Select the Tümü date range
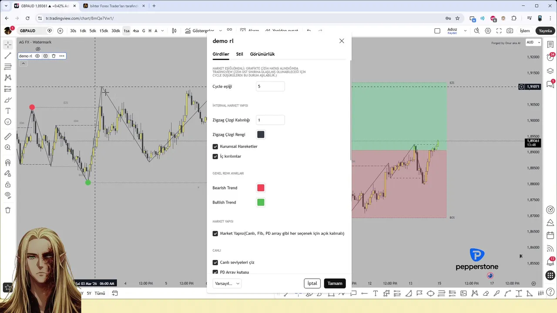Image resolution: width=557 pixels, height=313 pixels. pyautogui.click(x=100, y=293)
